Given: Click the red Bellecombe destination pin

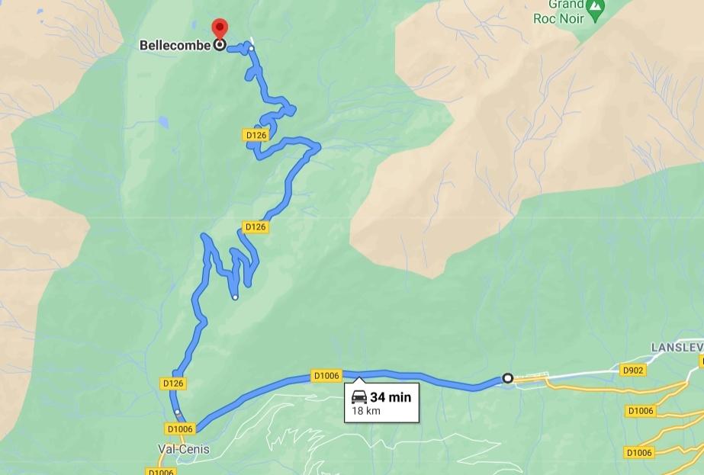Looking at the screenshot, I should tap(220, 28).
